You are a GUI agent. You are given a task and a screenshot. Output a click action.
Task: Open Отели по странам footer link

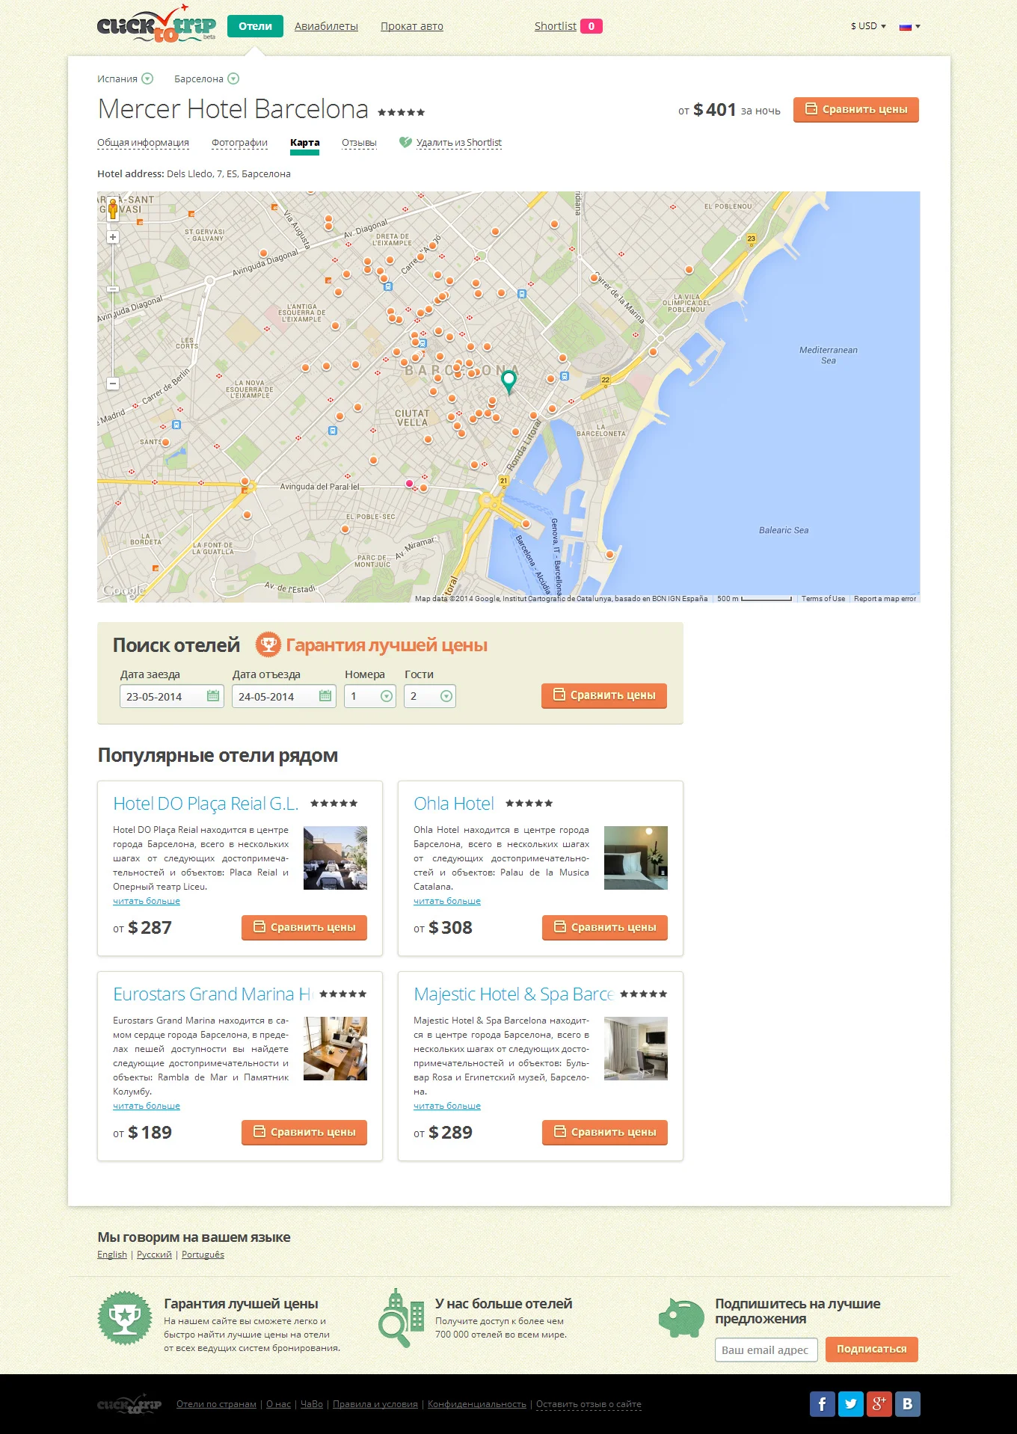click(216, 1404)
